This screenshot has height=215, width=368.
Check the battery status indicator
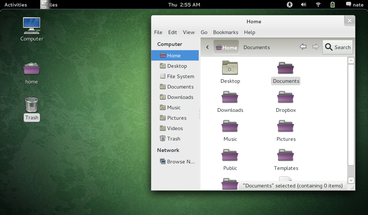332,4
